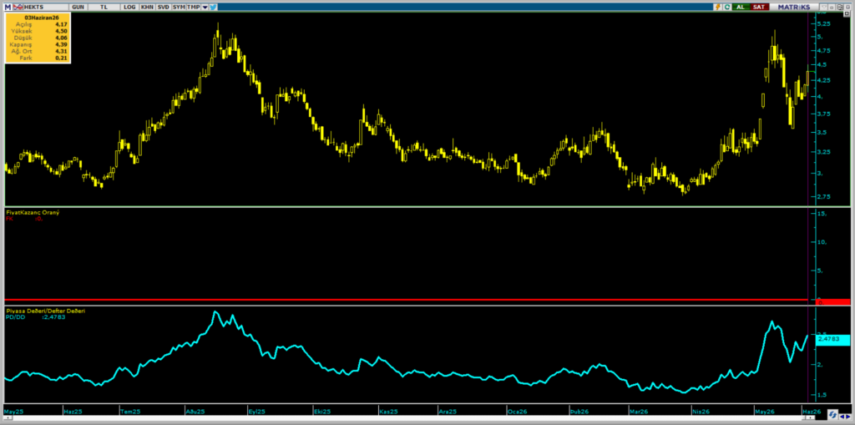Viewport: 855px width, 425px height.
Task: Move the chart left with blue arrow
Action: [x=842, y=417]
